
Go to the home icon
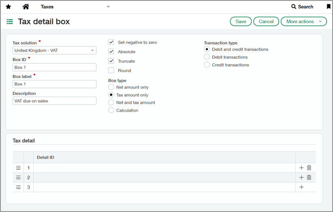(25, 7)
